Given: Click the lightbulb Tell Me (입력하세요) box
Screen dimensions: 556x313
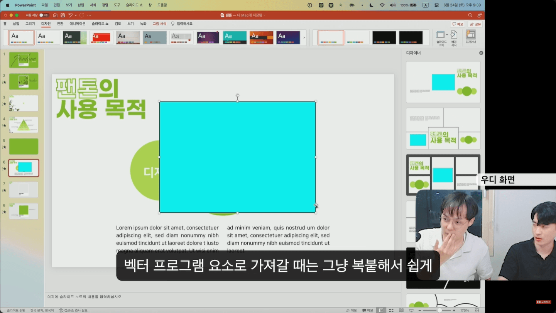Looking at the screenshot, I should click(x=182, y=24).
